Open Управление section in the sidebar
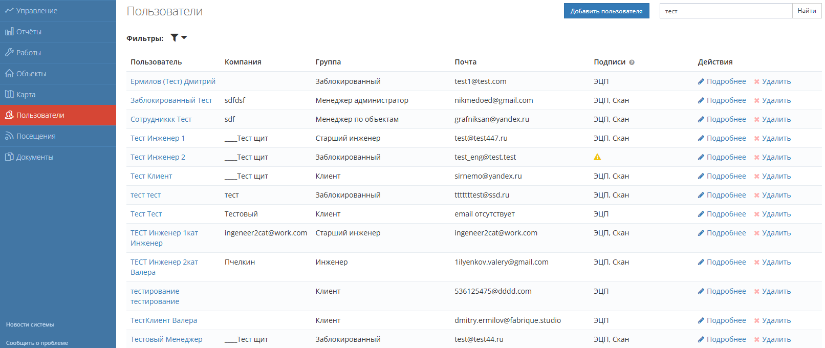 [x=36, y=11]
